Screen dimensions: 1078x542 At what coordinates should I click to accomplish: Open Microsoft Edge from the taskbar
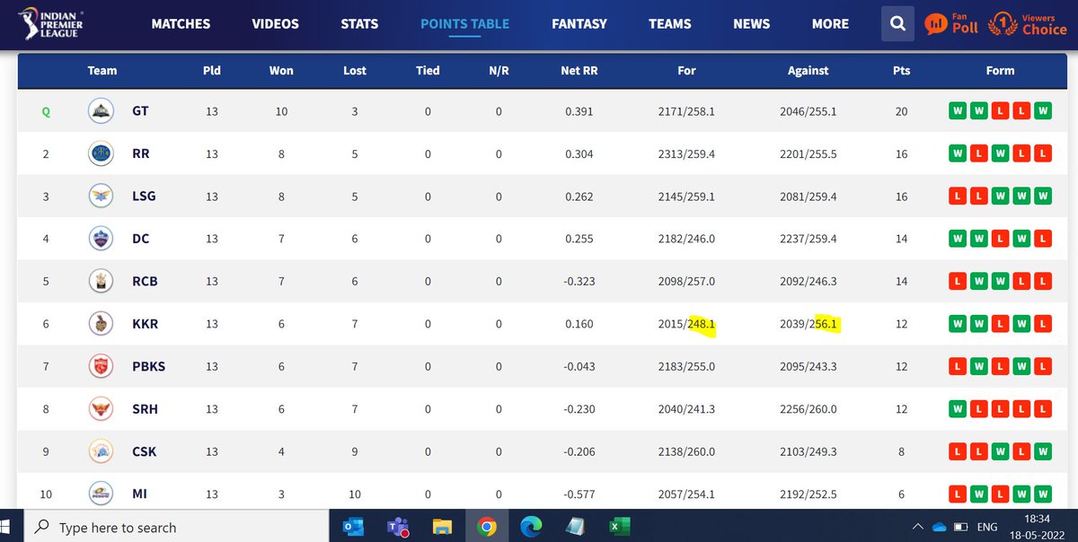click(530, 527)
